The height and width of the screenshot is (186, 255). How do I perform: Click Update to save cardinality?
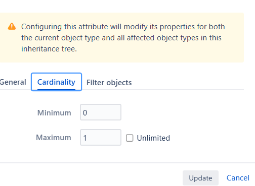[200, 178]
